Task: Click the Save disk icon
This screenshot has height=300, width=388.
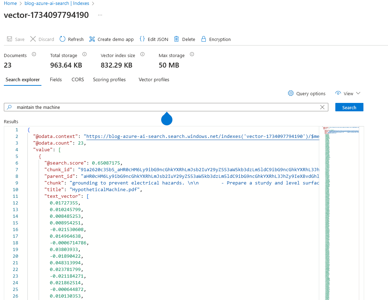Action: coord(9,39)
